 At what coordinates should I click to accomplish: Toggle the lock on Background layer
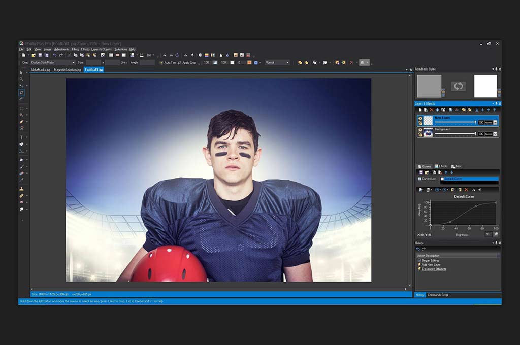pyautogui.click(x=420, y=134)
